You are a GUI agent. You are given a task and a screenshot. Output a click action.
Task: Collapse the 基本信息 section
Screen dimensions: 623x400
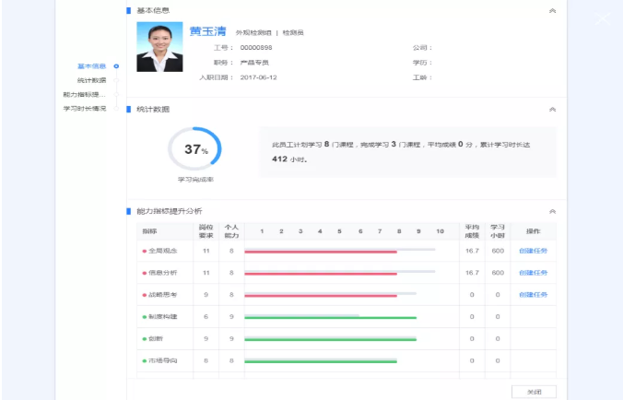pos(552,11)
